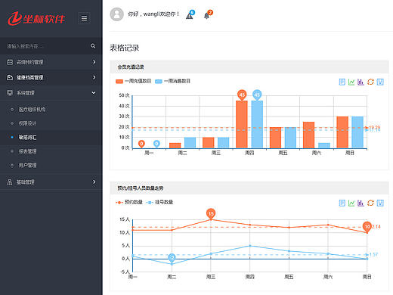Viewport: 393px width, 295px height.
Task: Select the 敏感词汇 submenu item
Action: pos(27,138)
